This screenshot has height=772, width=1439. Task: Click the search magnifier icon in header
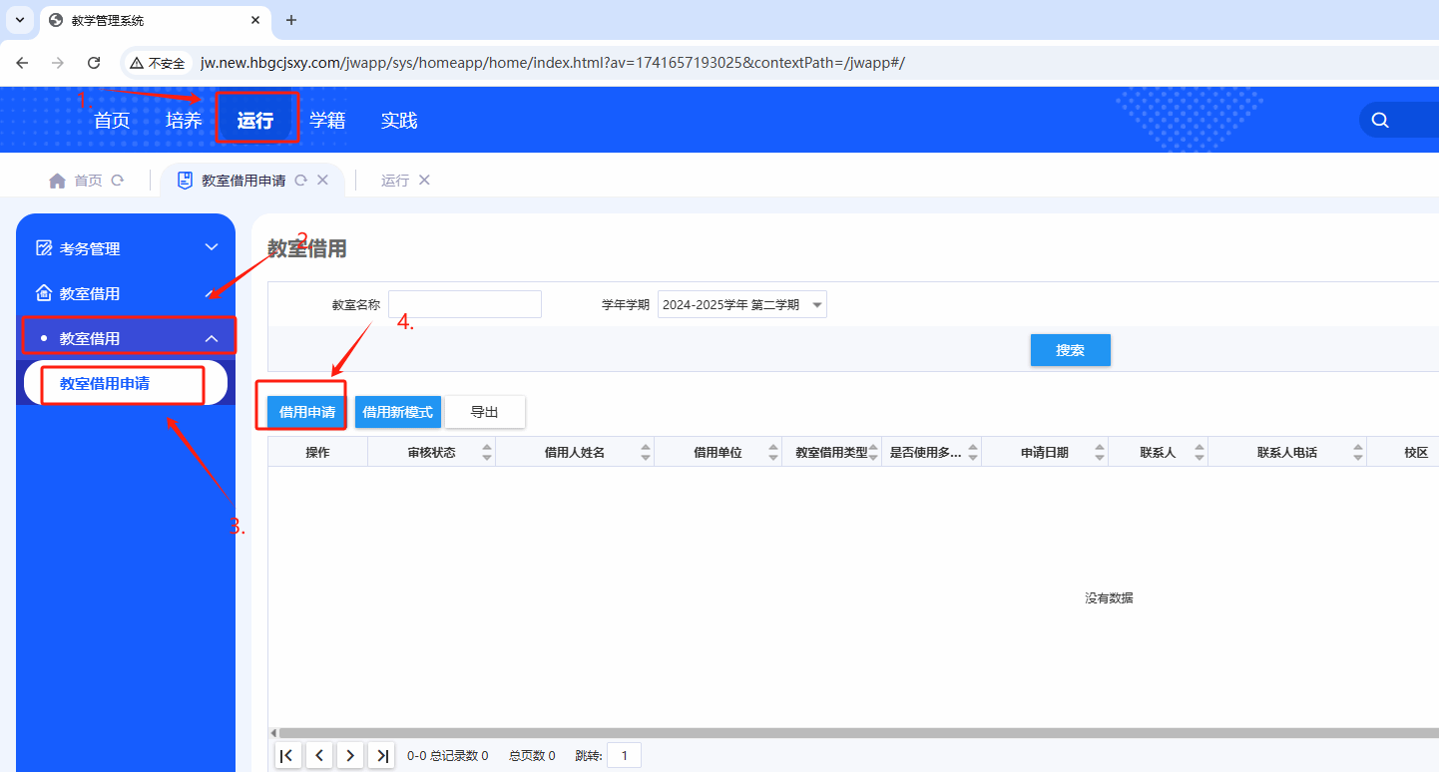click(x=1380, y=120)
